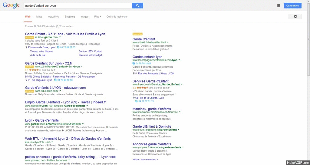
Task: Click the blue magnifier search button
Action: pyautogui.click(x=137, y=5)
